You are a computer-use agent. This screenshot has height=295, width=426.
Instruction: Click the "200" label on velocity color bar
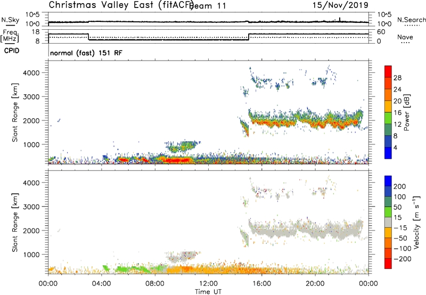400,186
